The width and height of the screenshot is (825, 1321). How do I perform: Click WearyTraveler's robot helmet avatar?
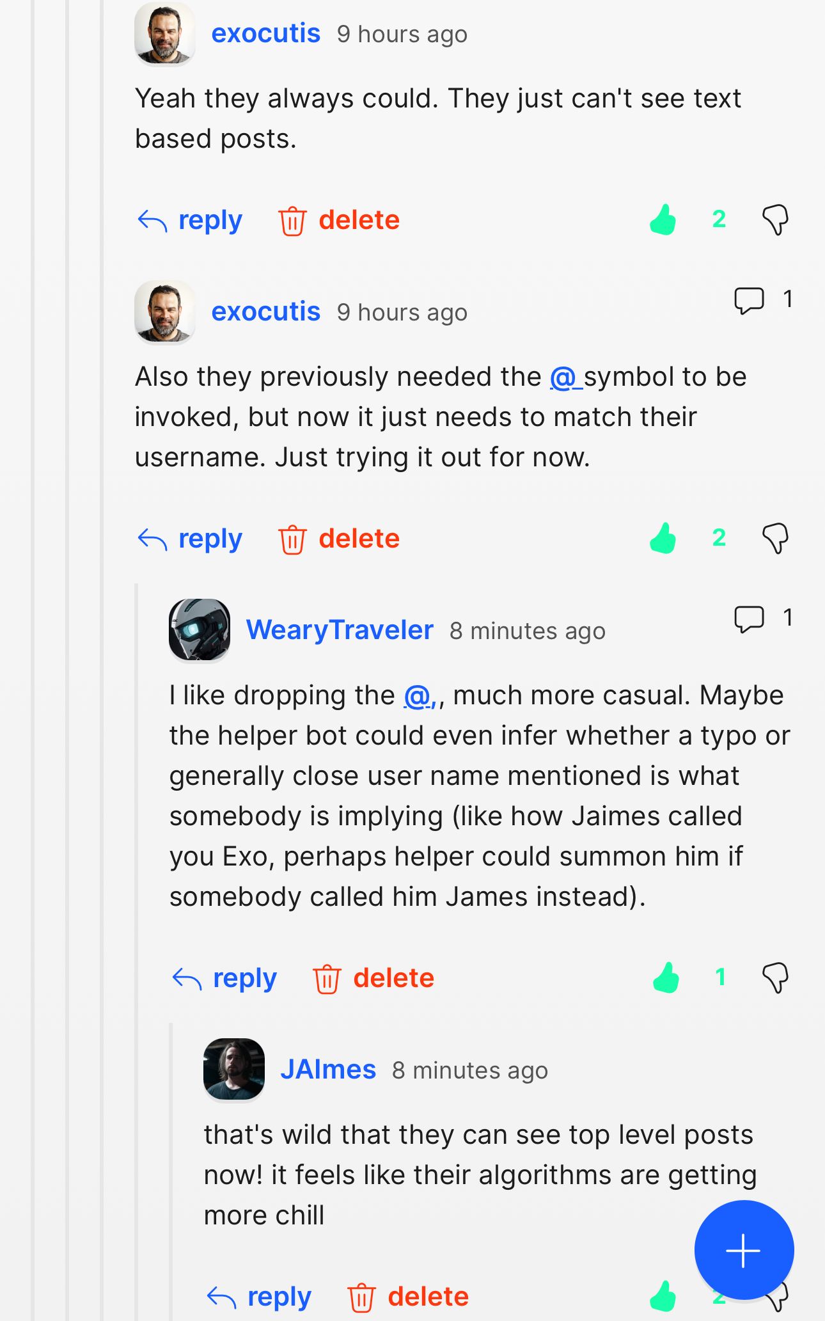200,629
